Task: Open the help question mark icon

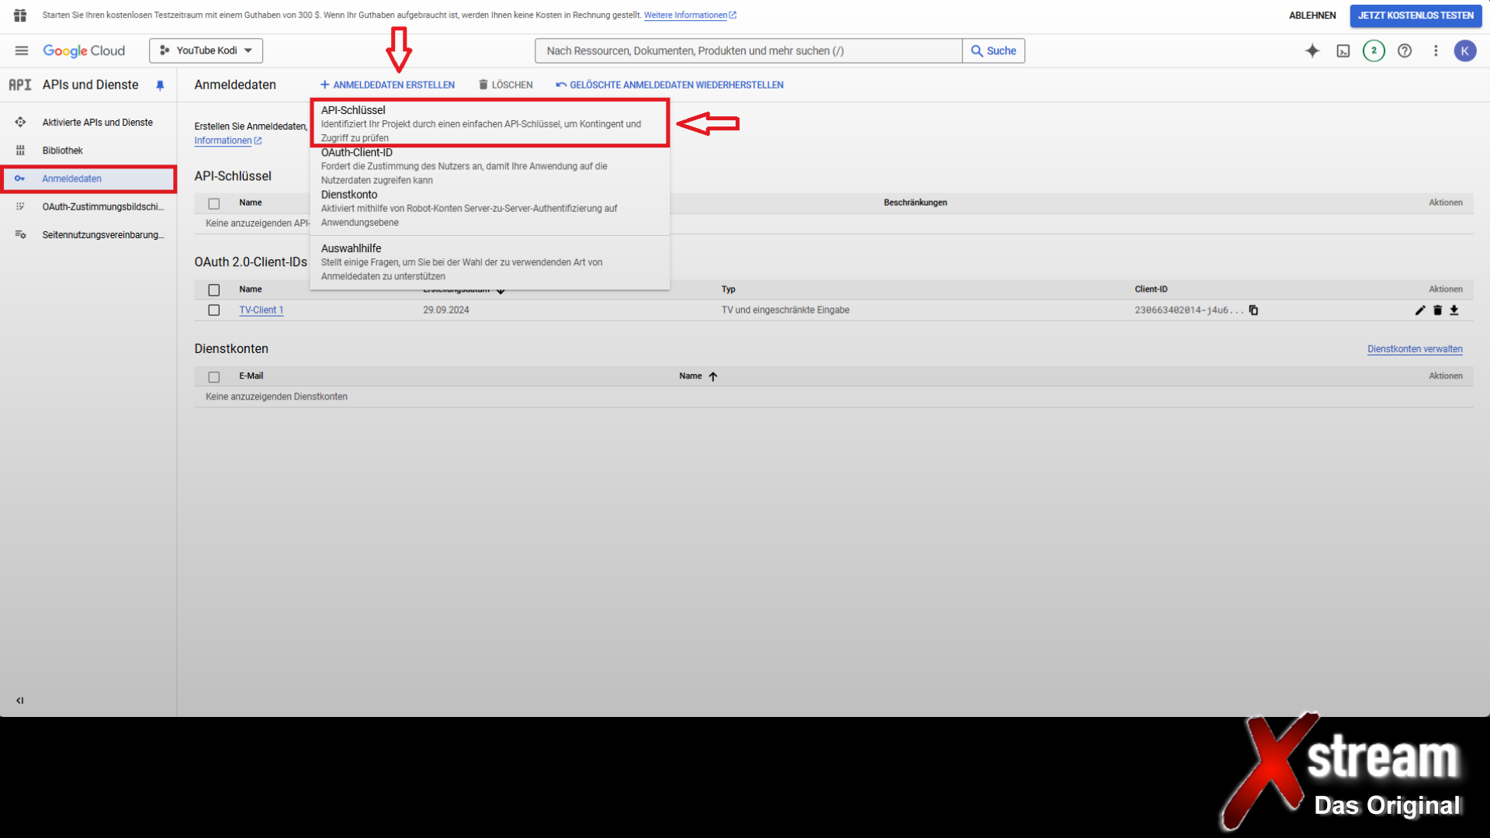Action: (1405, 51)
